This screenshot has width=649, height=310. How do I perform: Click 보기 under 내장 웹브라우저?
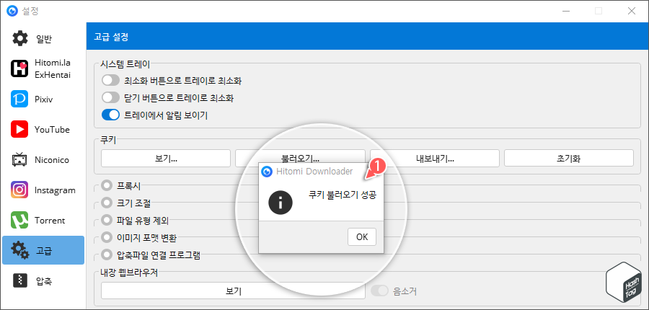pos(233,291)
